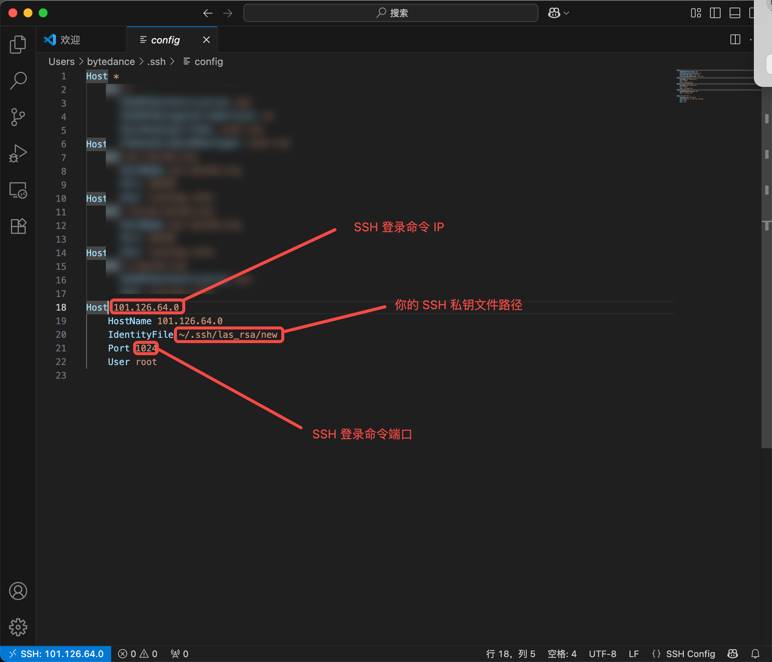Switch to the 欢迎 welcome tab
Image resolution: width=772 pixels, height=662 pixels.
tap(70, 40)
